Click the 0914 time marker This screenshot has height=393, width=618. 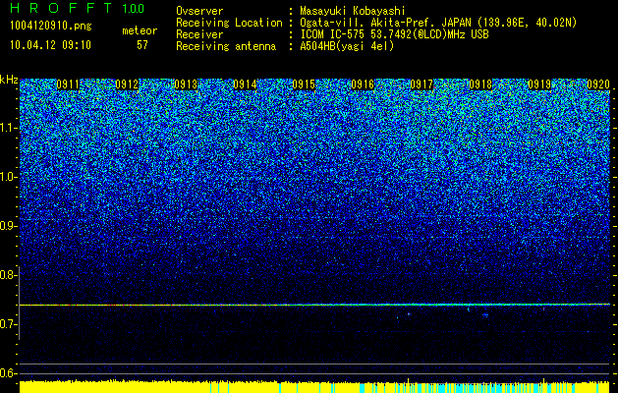coord(245,84)
